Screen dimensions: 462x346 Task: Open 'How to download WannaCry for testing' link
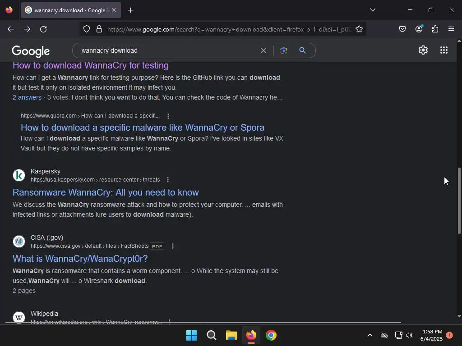(90, 65)
